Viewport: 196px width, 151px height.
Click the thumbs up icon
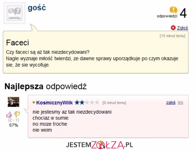click(x=9, y=114)
